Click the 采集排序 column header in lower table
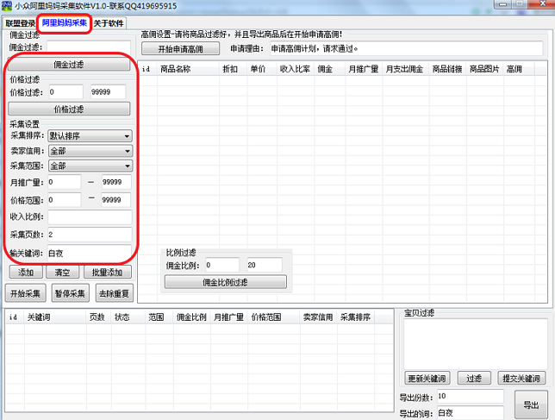The width and height of the screenshot is (555, 420). (x=355, y=317)
